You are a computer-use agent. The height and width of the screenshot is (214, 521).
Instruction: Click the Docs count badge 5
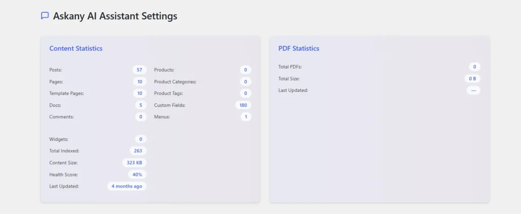click(x=141, y=105)
